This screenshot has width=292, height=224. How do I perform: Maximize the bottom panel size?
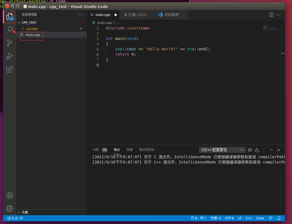pyautogui.click(x=271, y=150)
